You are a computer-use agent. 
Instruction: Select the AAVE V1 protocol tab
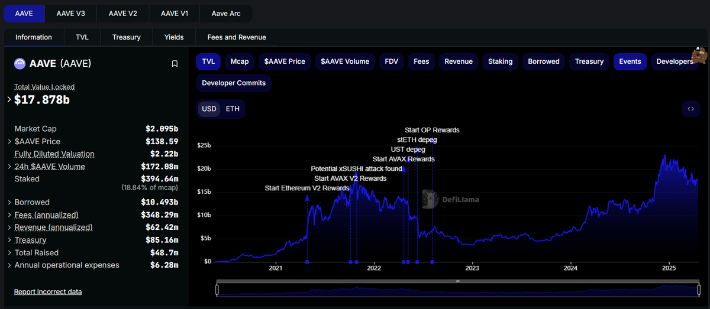175,14
